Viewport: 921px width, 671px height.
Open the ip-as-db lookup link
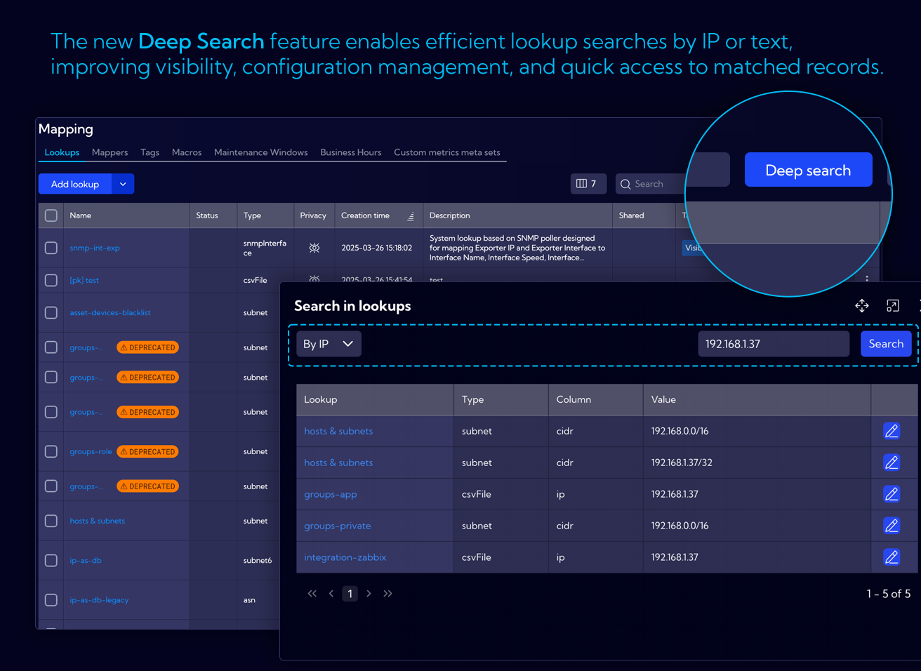[x=86, y=560]
